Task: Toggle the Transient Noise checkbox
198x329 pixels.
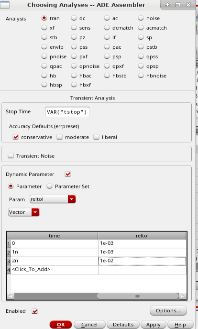Action: pos(11,156)
